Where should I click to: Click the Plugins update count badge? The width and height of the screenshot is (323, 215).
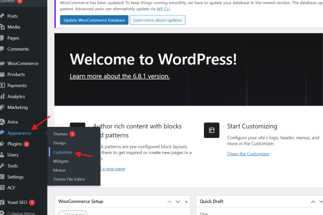point(26,144)
